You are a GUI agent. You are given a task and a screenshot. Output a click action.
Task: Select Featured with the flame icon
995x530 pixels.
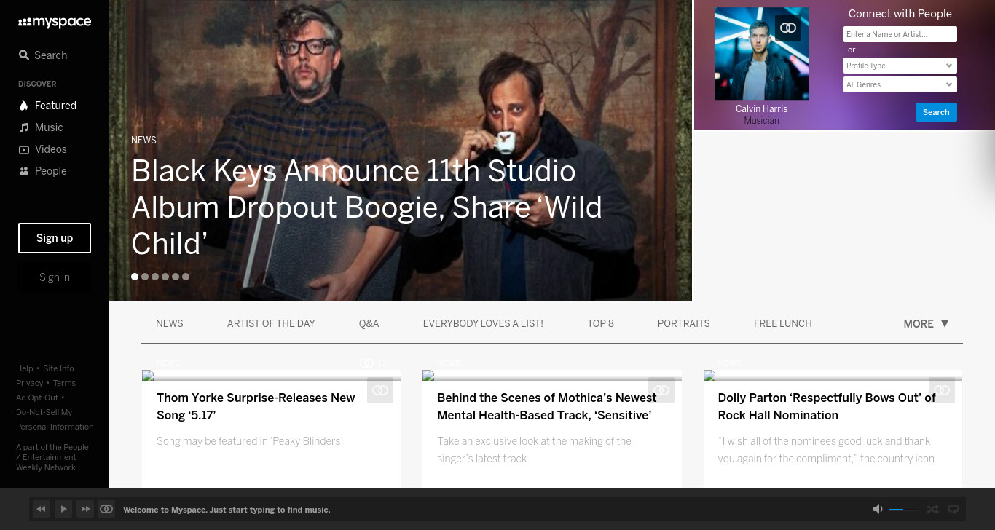pos(47,106)
